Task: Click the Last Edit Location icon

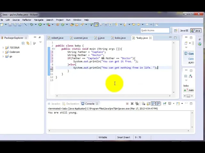Action: click(x=134, y=25)
